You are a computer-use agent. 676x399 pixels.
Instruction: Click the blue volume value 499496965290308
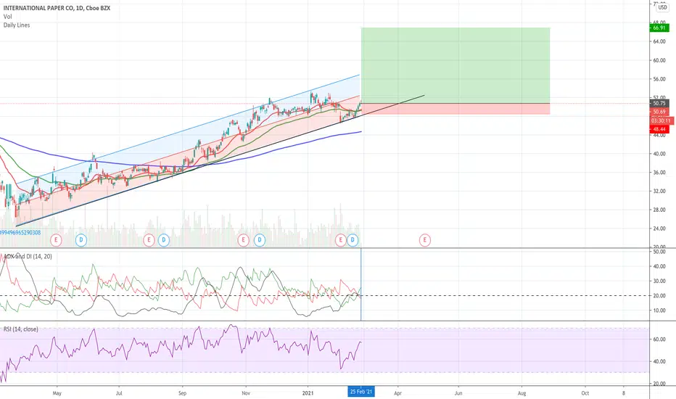(x=20, y=232)
